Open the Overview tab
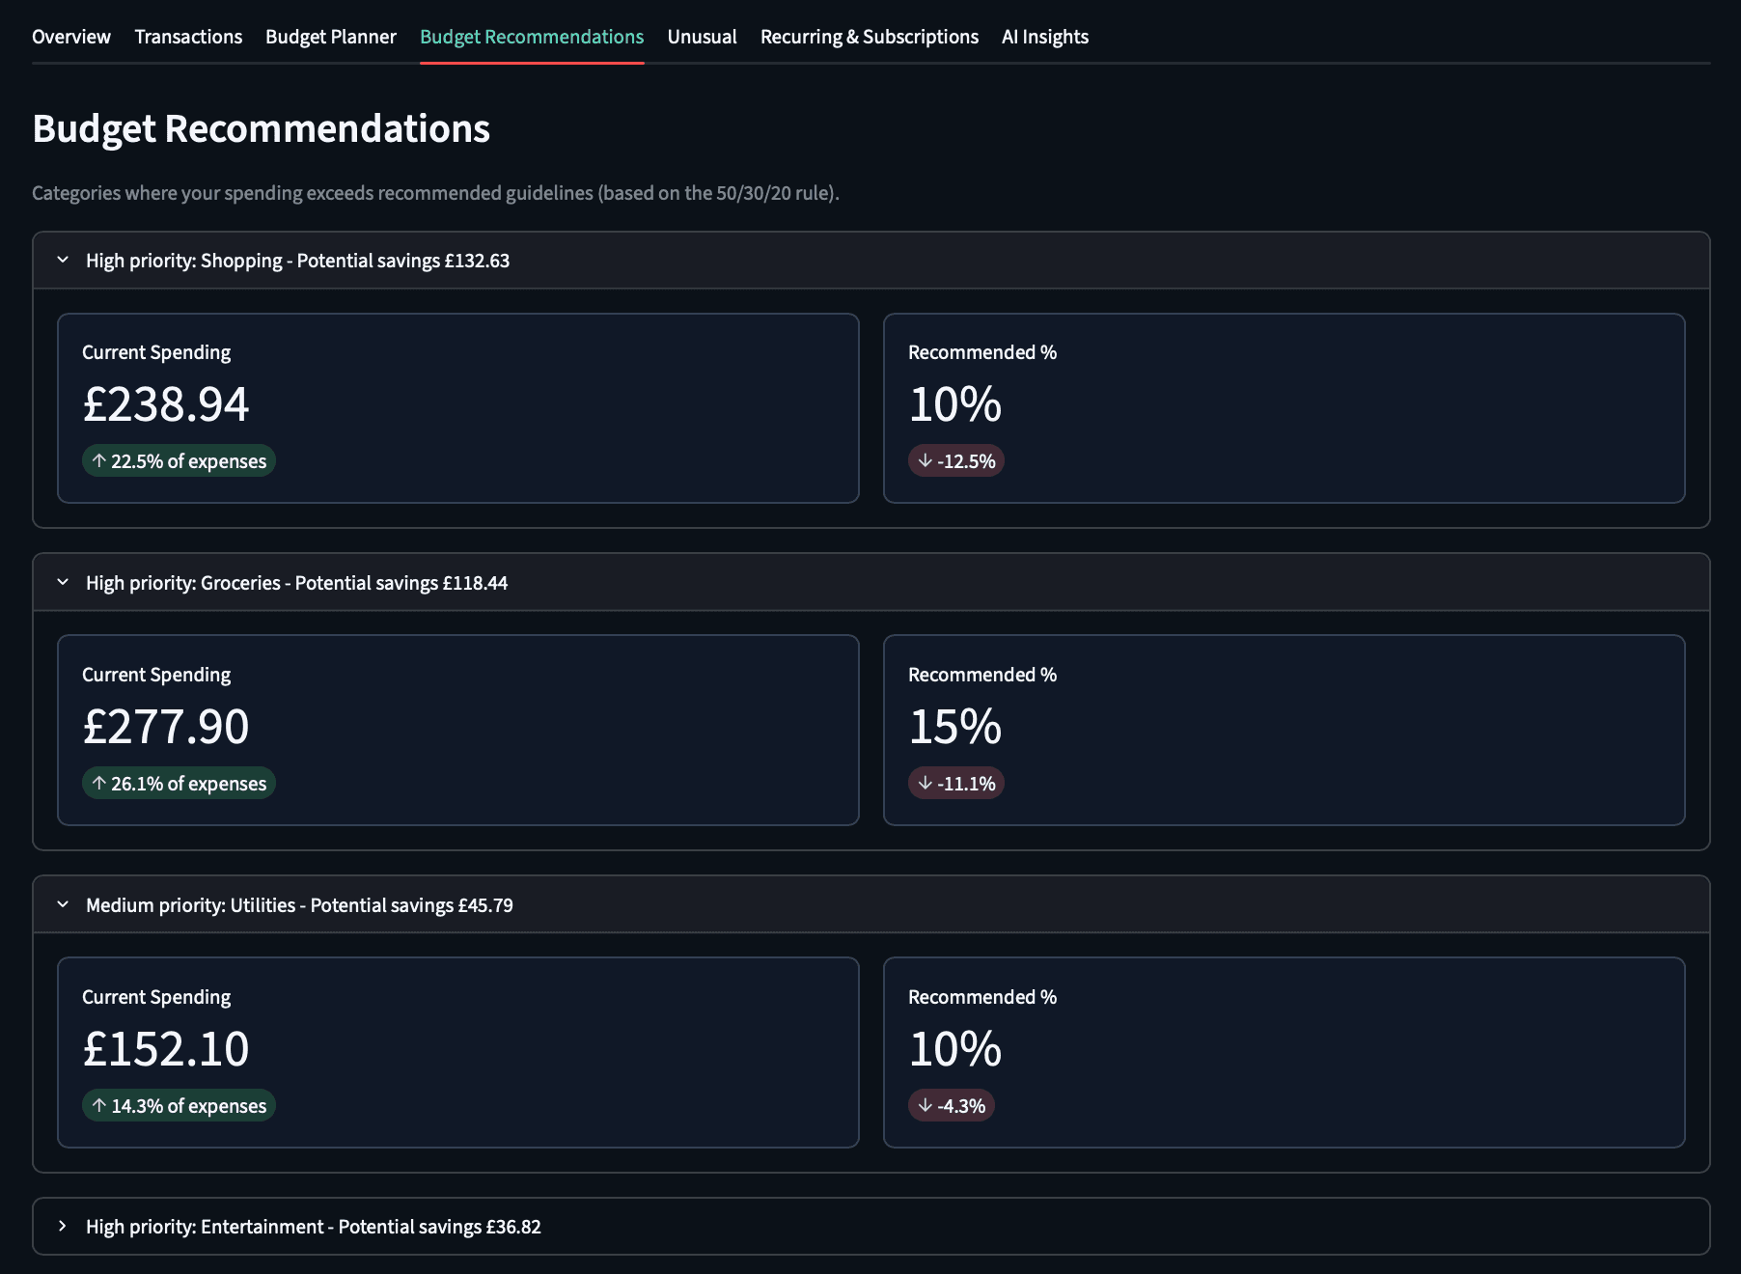Screen dimensions: 1741x1274 click(71, 37)
